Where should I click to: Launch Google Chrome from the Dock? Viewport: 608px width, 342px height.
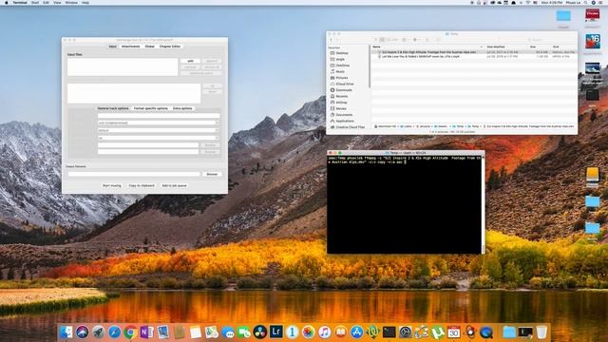click(x=131, y=332)
